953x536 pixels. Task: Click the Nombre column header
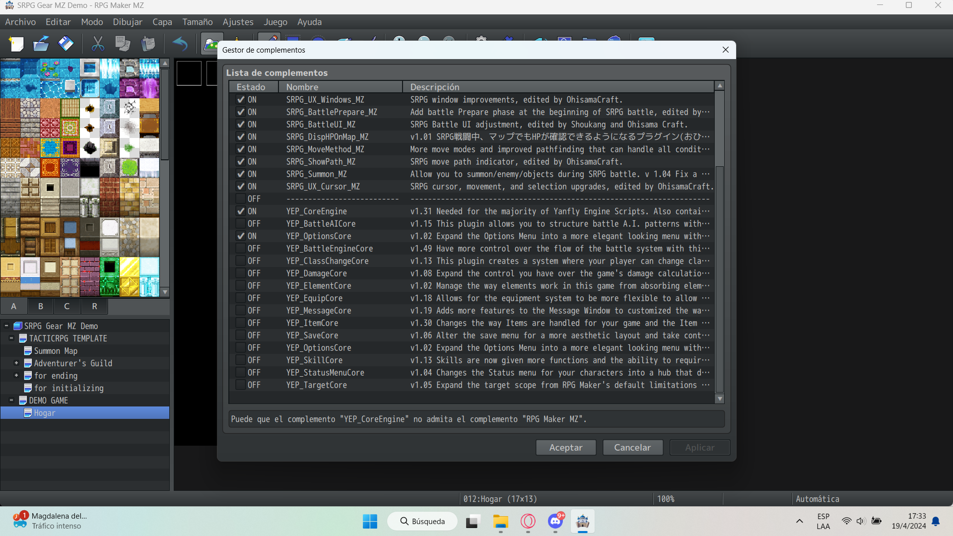tap(340, 87)
